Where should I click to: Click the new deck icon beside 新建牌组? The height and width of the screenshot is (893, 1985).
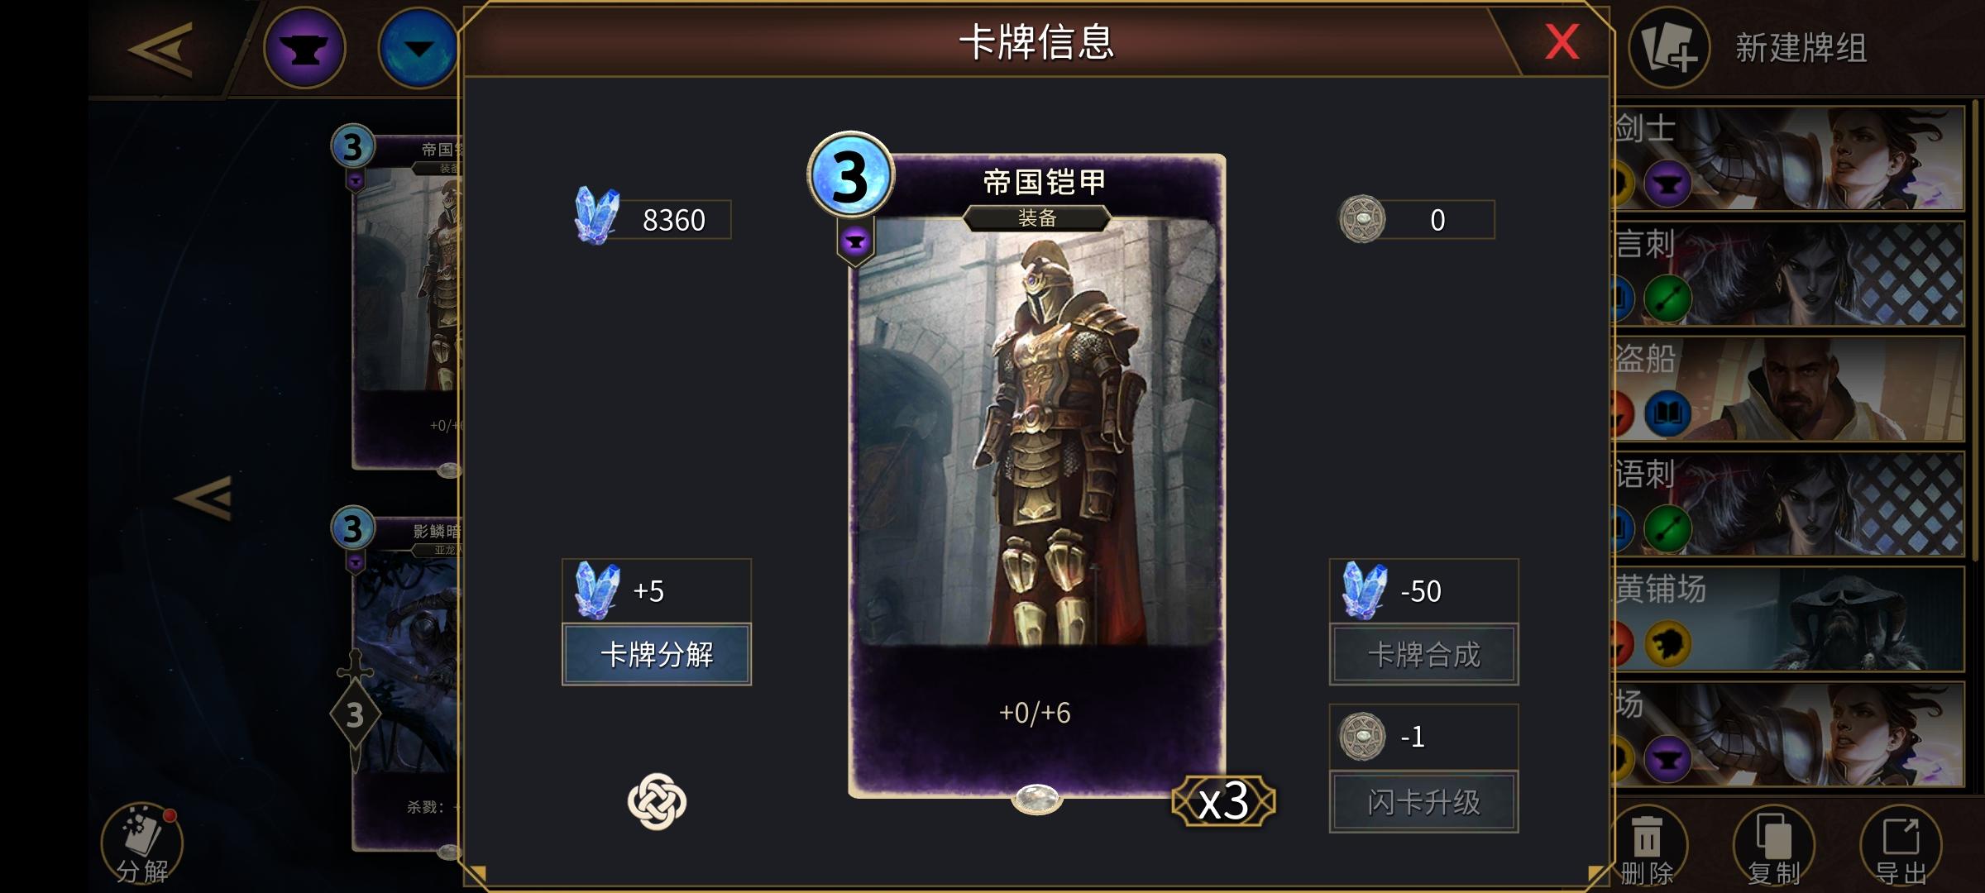point(1669,48)
